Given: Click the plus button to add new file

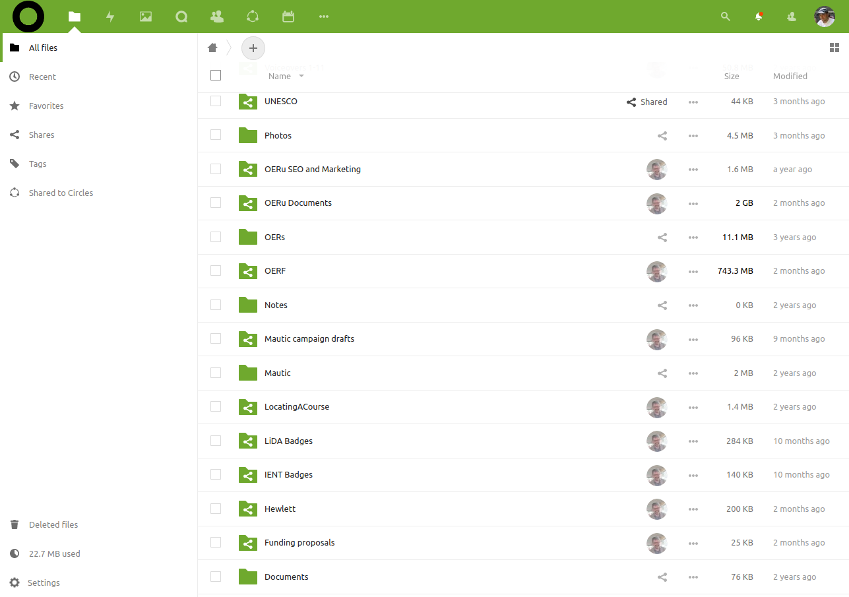Looking at the screenshot, I should coord(253,48).
